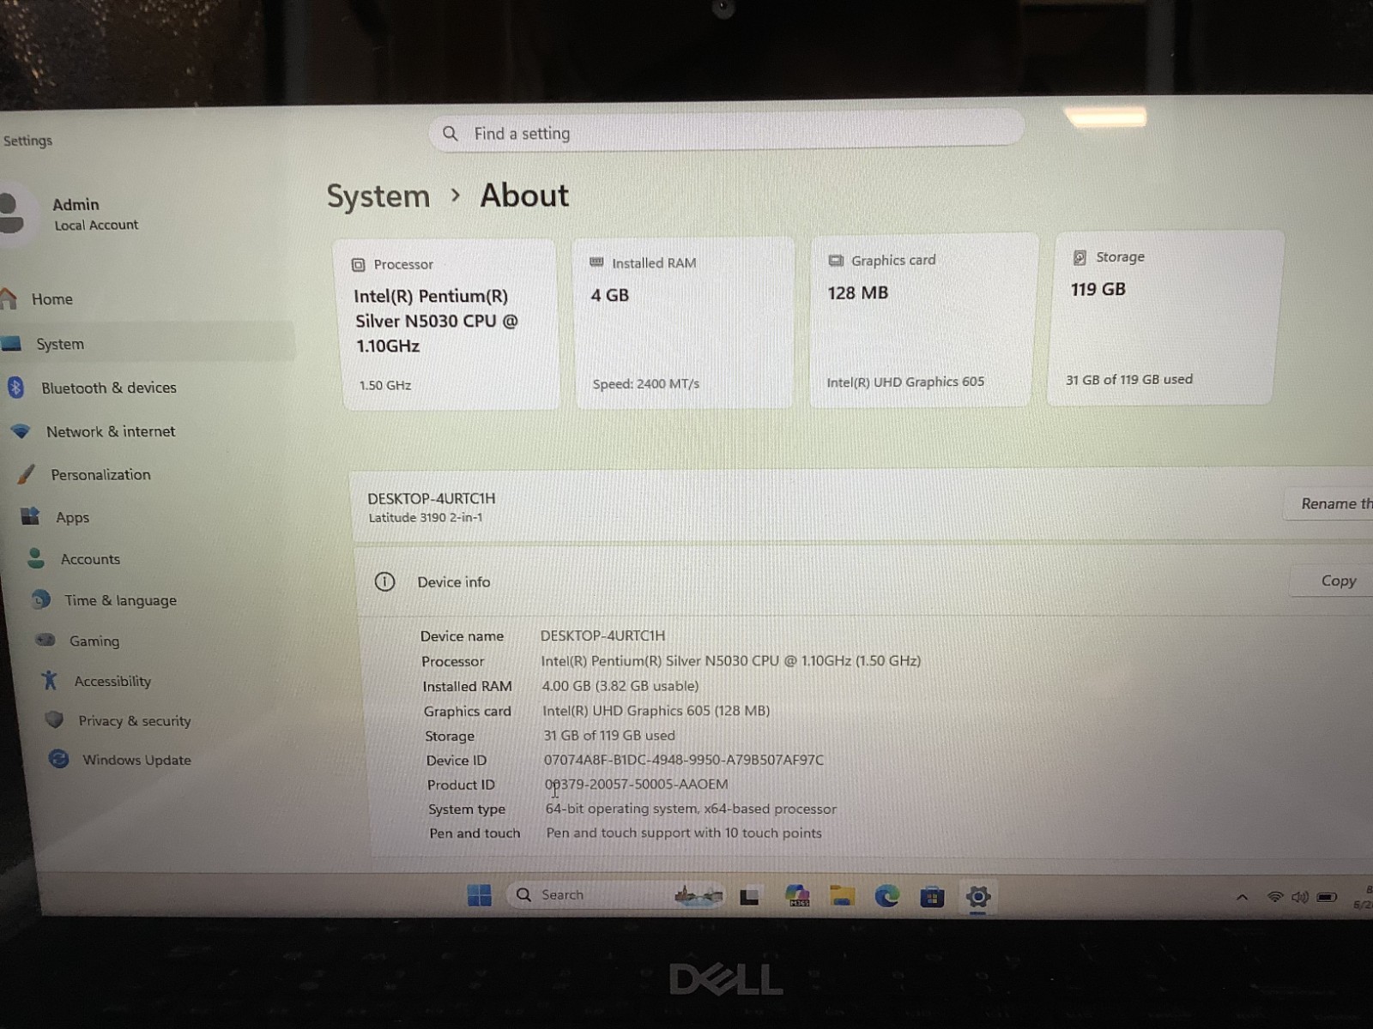Image resolution: width=1373 pixels, height=1029 pixels.
Task: Open File Explorer from the taskbar
Action: click(x=842, y=897)
